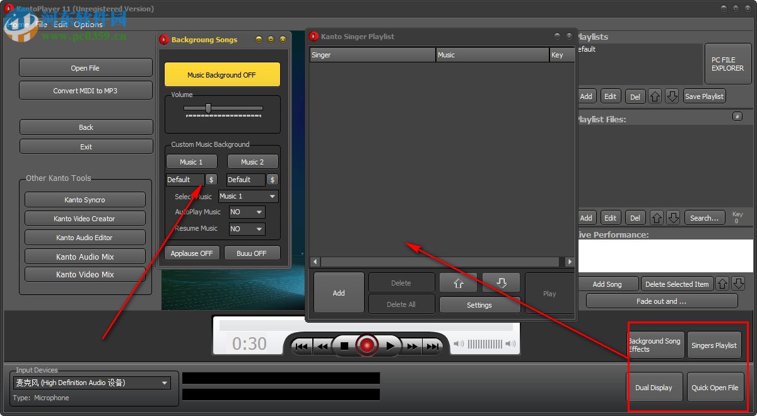Image resolution: width=757 pixels, height=416 pixels.
Task: Click the Music 2 button
Action: click(253, 162)
